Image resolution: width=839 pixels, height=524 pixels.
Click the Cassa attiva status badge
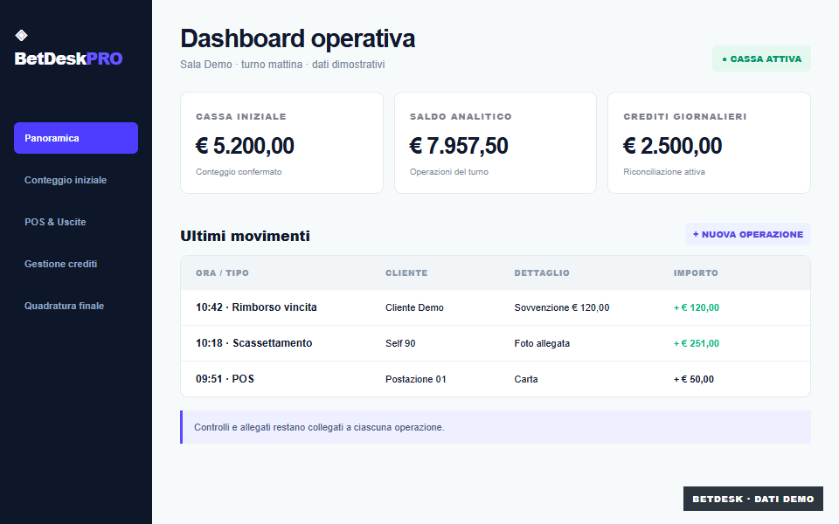(761, 59)
